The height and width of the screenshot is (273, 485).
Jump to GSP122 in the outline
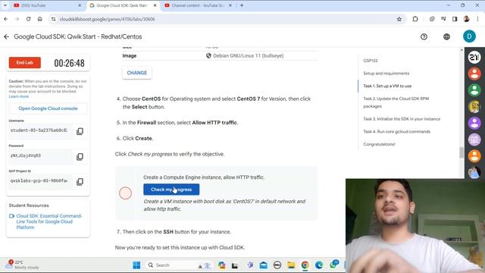tap(371, 61)
